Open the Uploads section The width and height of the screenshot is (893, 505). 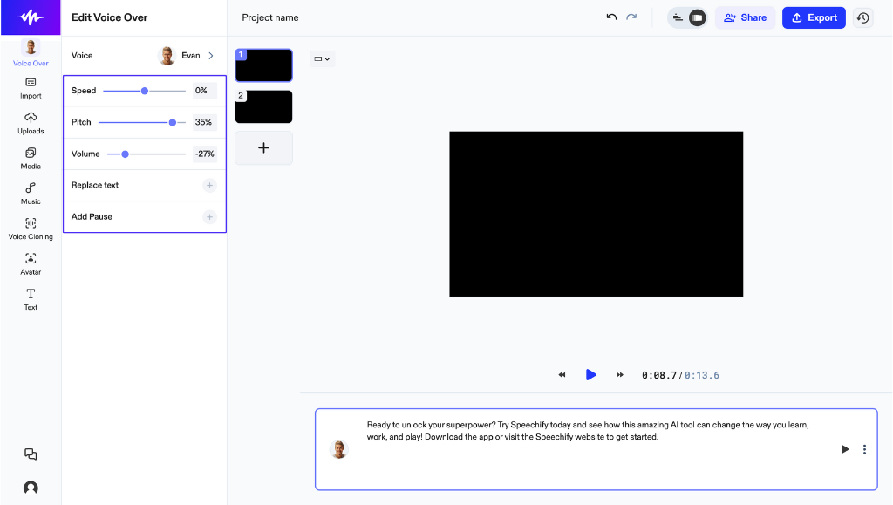click(x=31, y=123)
